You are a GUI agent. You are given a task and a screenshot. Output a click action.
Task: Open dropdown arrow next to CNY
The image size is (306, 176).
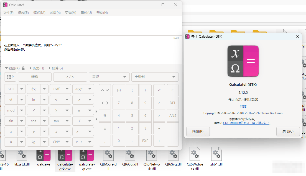pyautogui.click(x=67, y=142)
